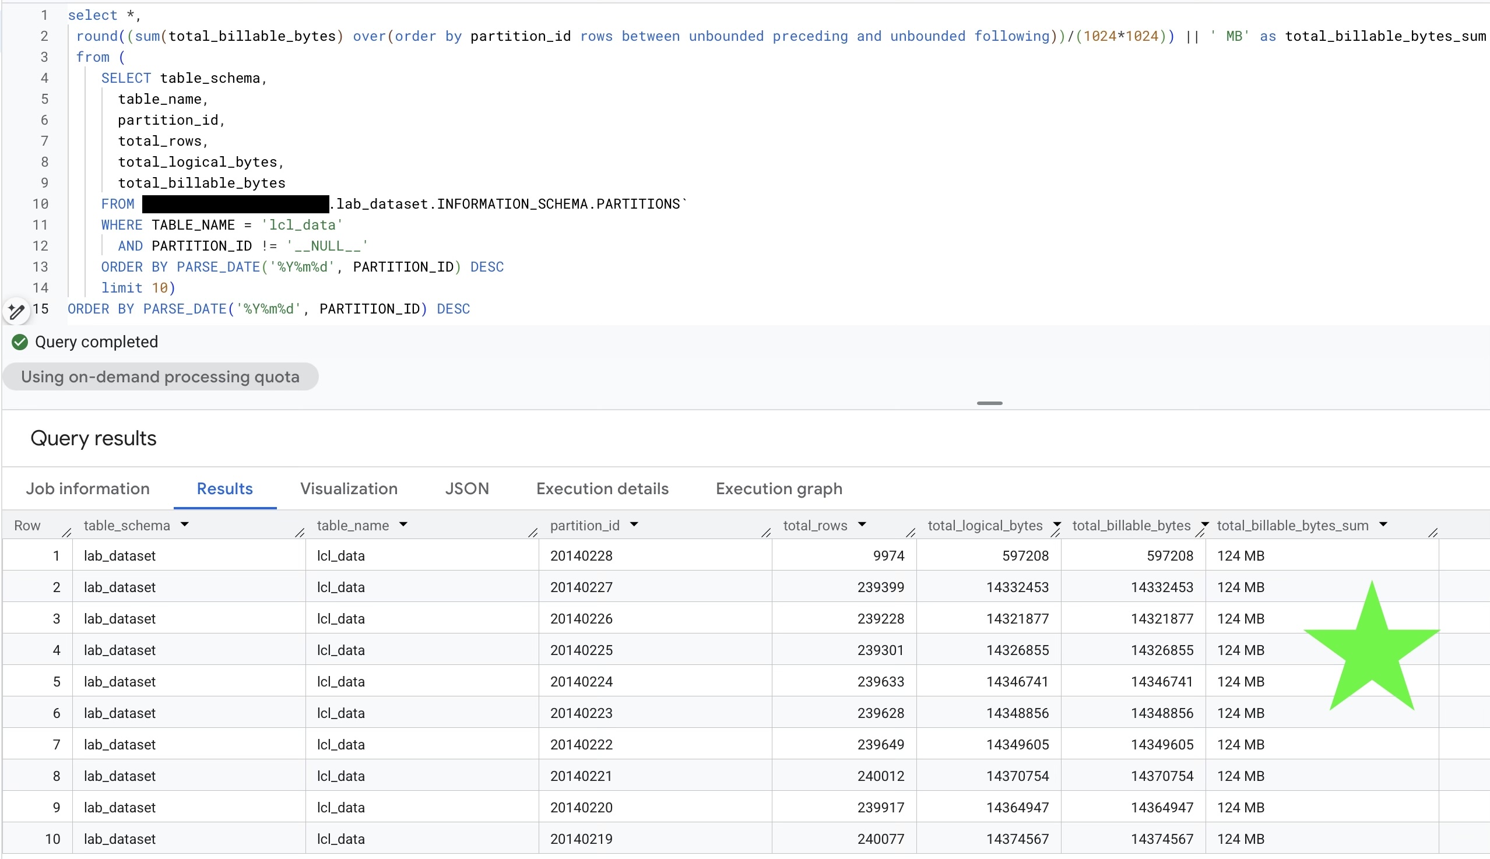Image resolution: width=1490 pixels, height=859 pixels.
Task: Click total_rows value 9974
Action: point(888,556)
